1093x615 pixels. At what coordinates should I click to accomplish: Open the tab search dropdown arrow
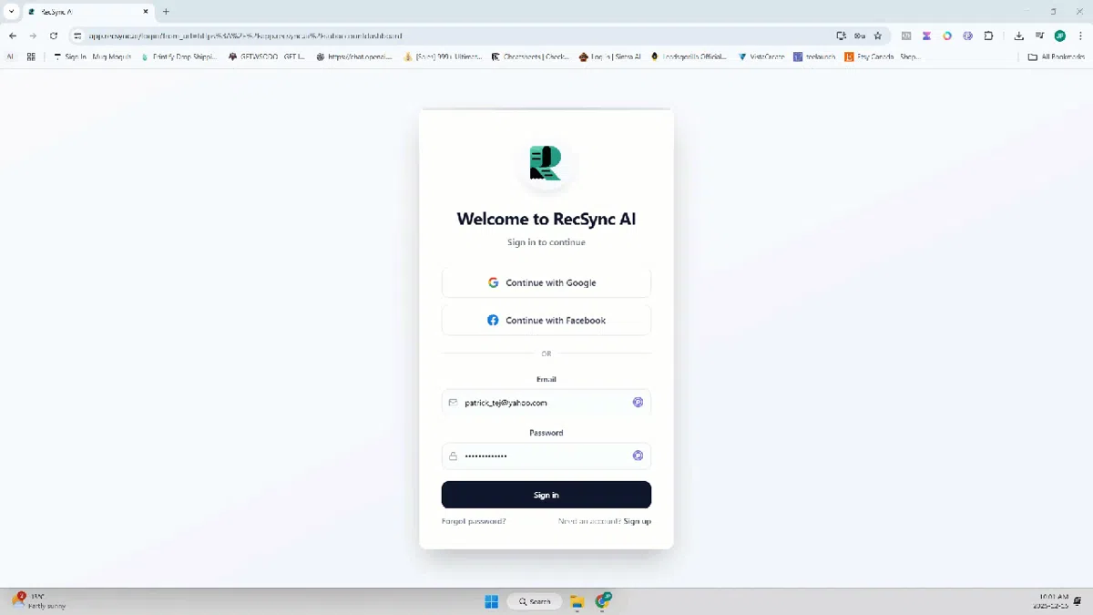(x=11, y=12)
